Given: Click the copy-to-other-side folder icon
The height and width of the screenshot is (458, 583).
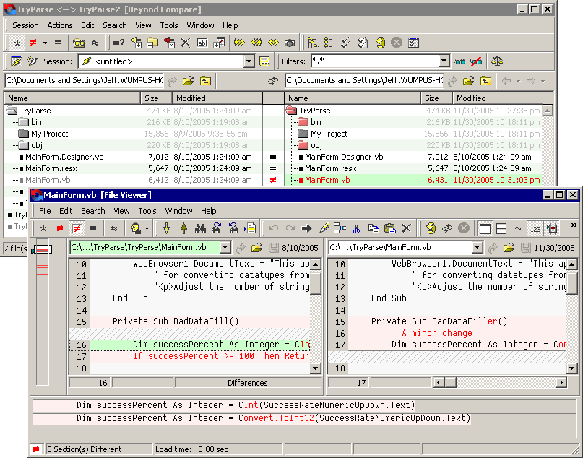Looking at the screenshot, I should (152, 43).
